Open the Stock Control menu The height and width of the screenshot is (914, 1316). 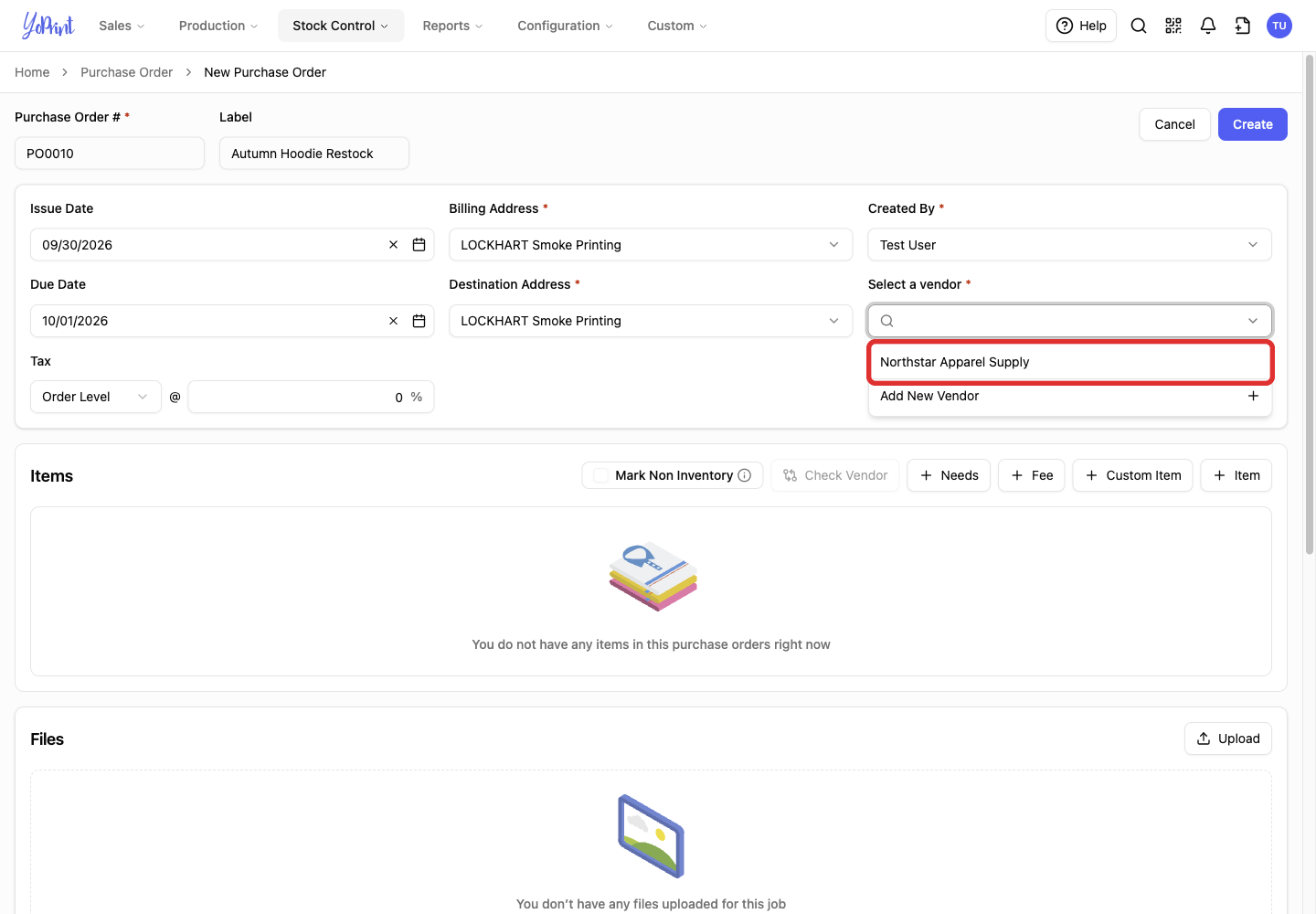point(341,26)
